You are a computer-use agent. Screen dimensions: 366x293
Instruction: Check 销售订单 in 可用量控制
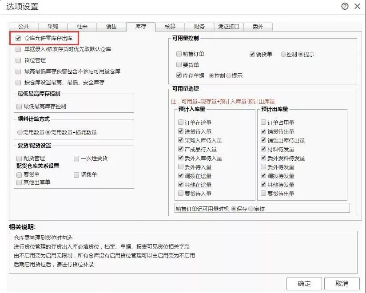(x=179, y=54)
